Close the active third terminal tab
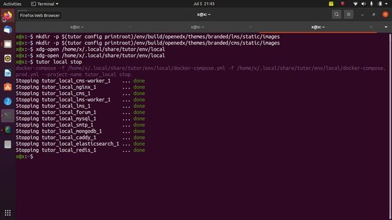This screenshot has height=220, width=392. [x=371, y=27]
